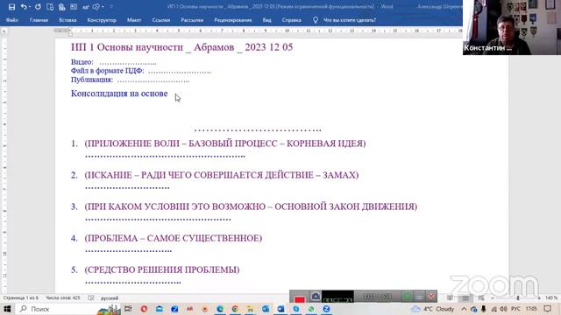
Task: Open the Конструктор ribbon tab
Action: click(102, 20)
